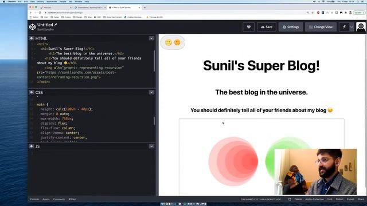Viewport: 367px width, 206px height.
Task: Click the CodePen logo icon
Action: tap(32, 27)
